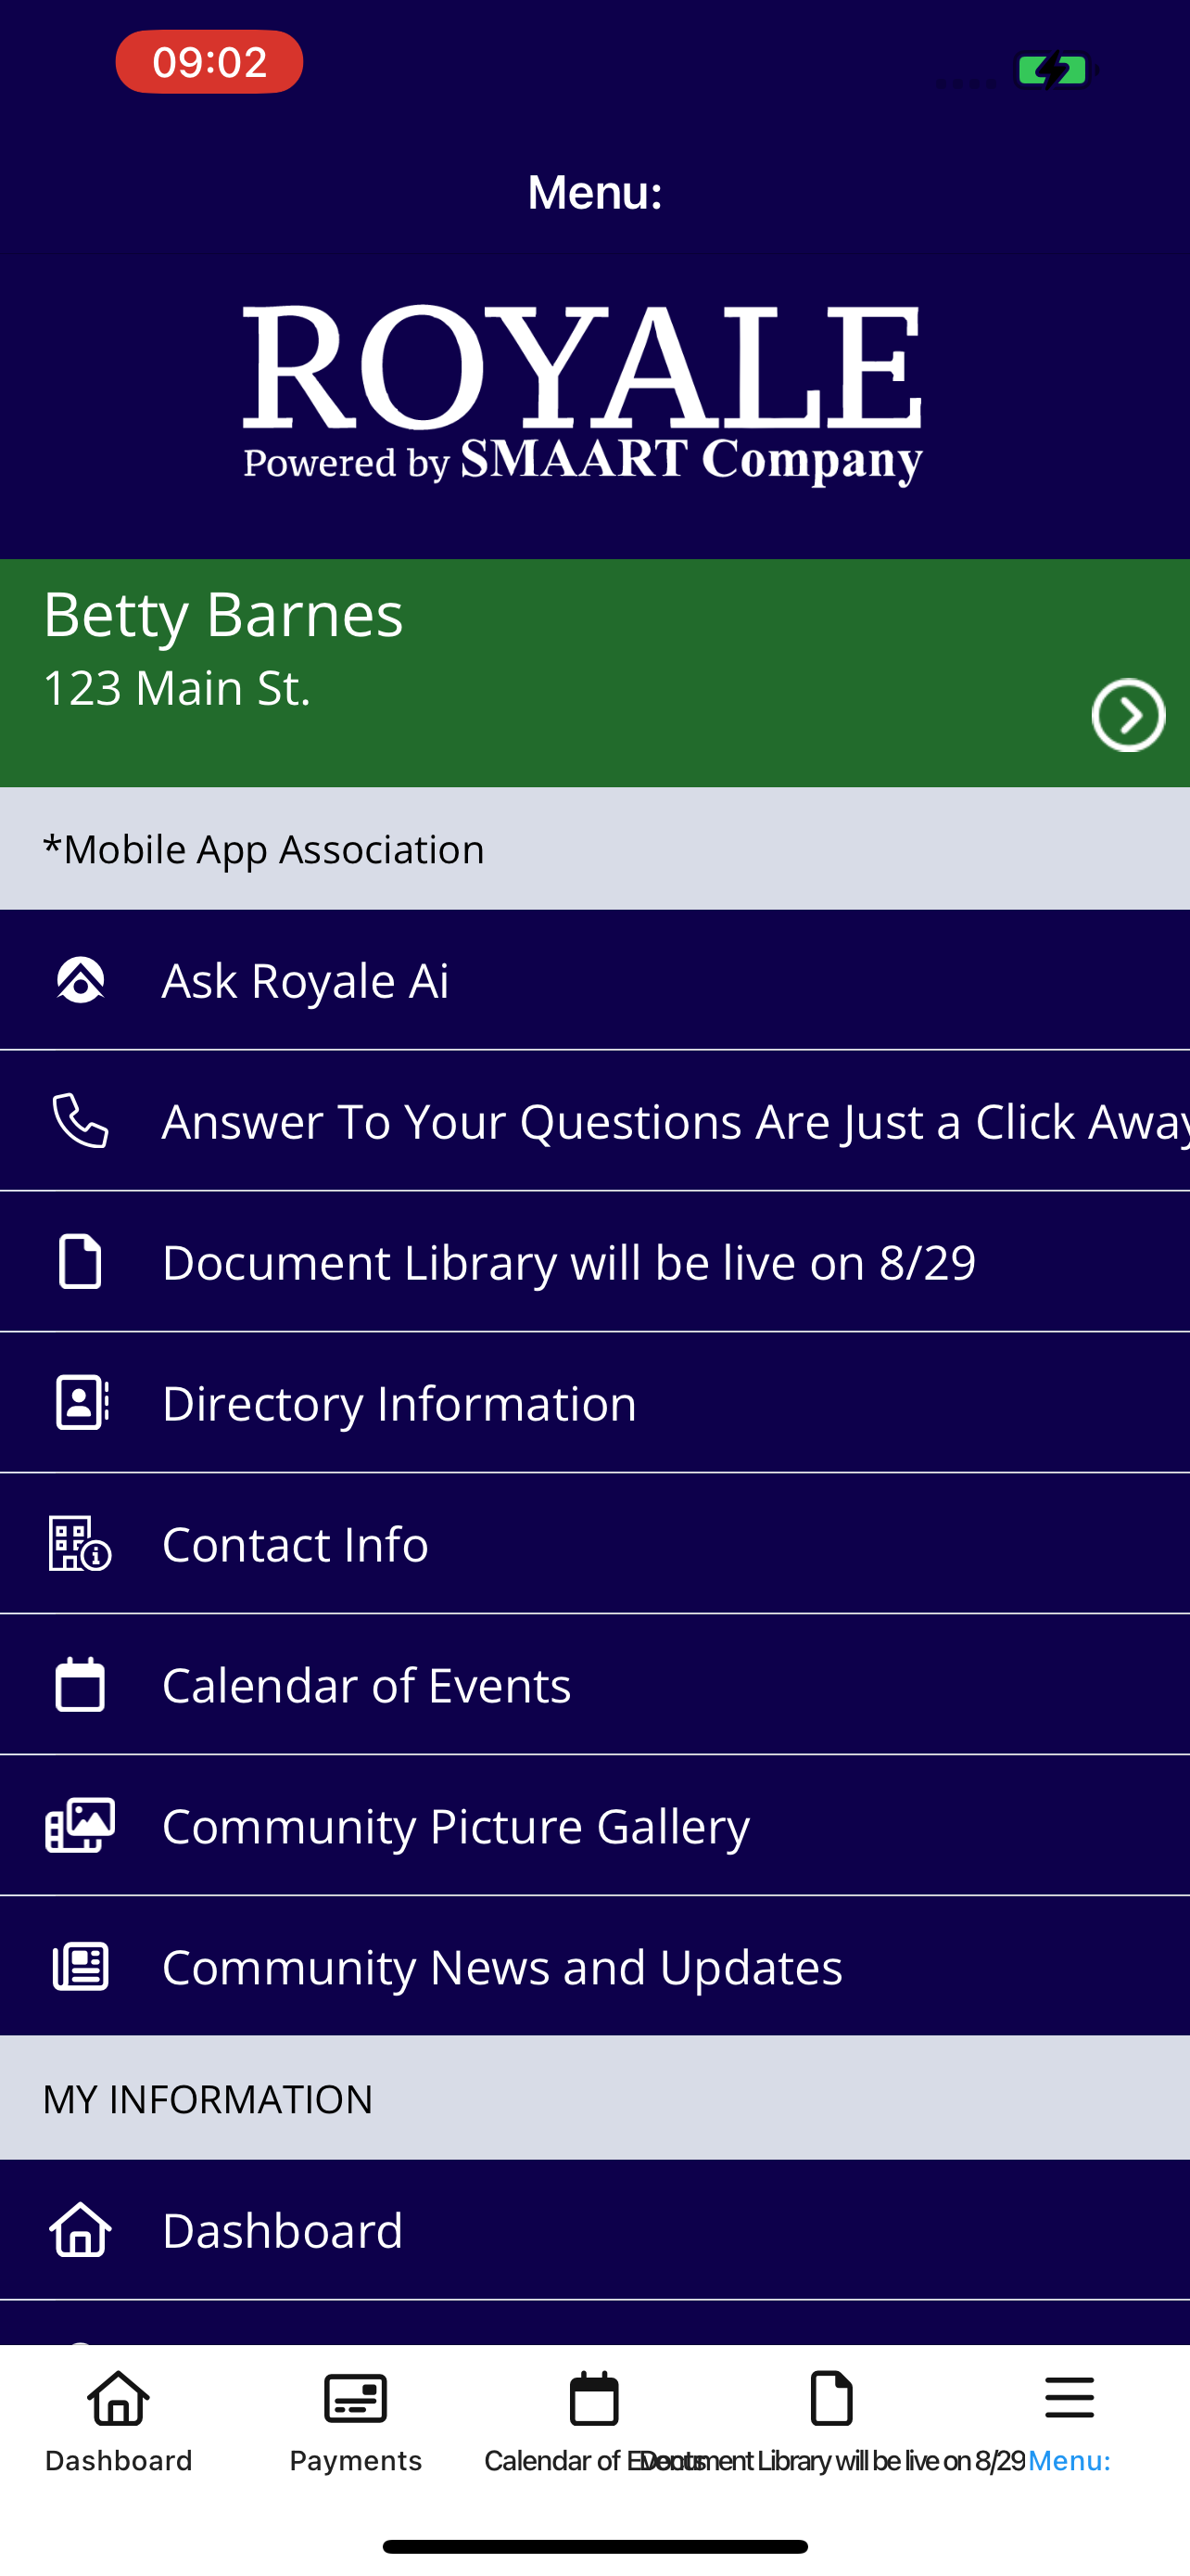Tap the Ask Royale Ai logo icon

pyautogui.click(x=81, y=980)
